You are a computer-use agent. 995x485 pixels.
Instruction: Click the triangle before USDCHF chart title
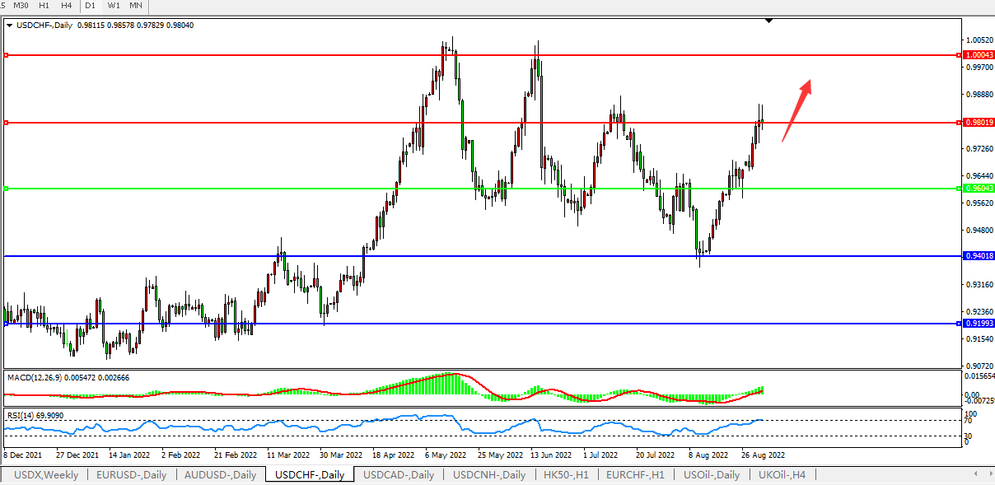click(9, 26)
